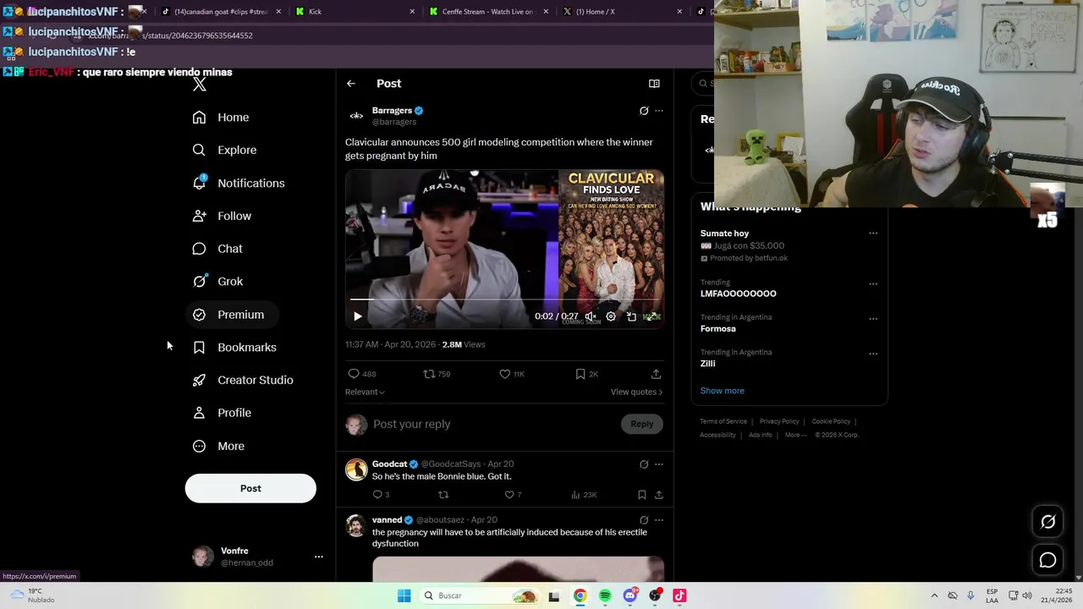Open Creator Studio in the sidebar
This screenshot has width=1083, height=609.
point(243,381)
